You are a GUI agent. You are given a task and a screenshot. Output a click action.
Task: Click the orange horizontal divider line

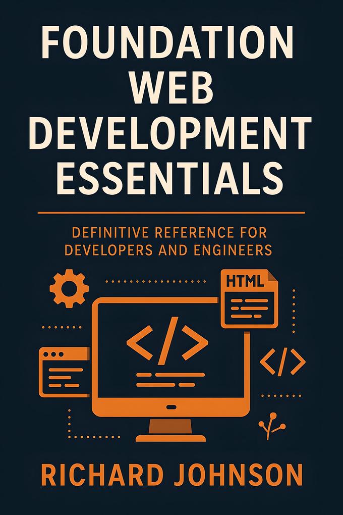pos(171,213)
